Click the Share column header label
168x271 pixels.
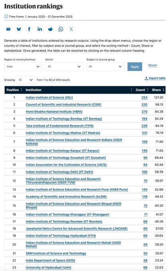pyautogui.click(x=156, y=90)
